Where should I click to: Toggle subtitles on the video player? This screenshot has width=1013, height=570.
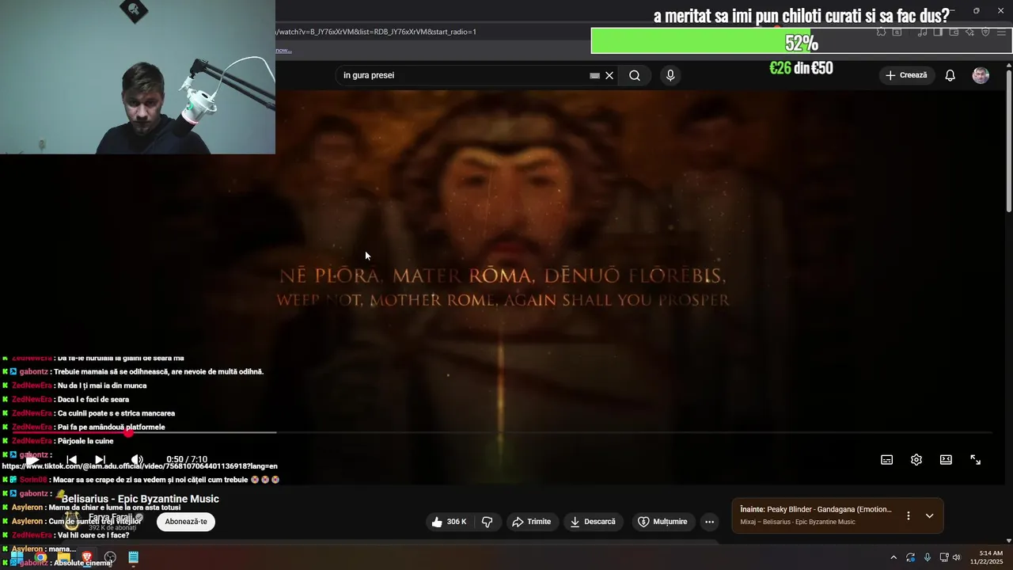pyautogui.click(x=887, y=460)
